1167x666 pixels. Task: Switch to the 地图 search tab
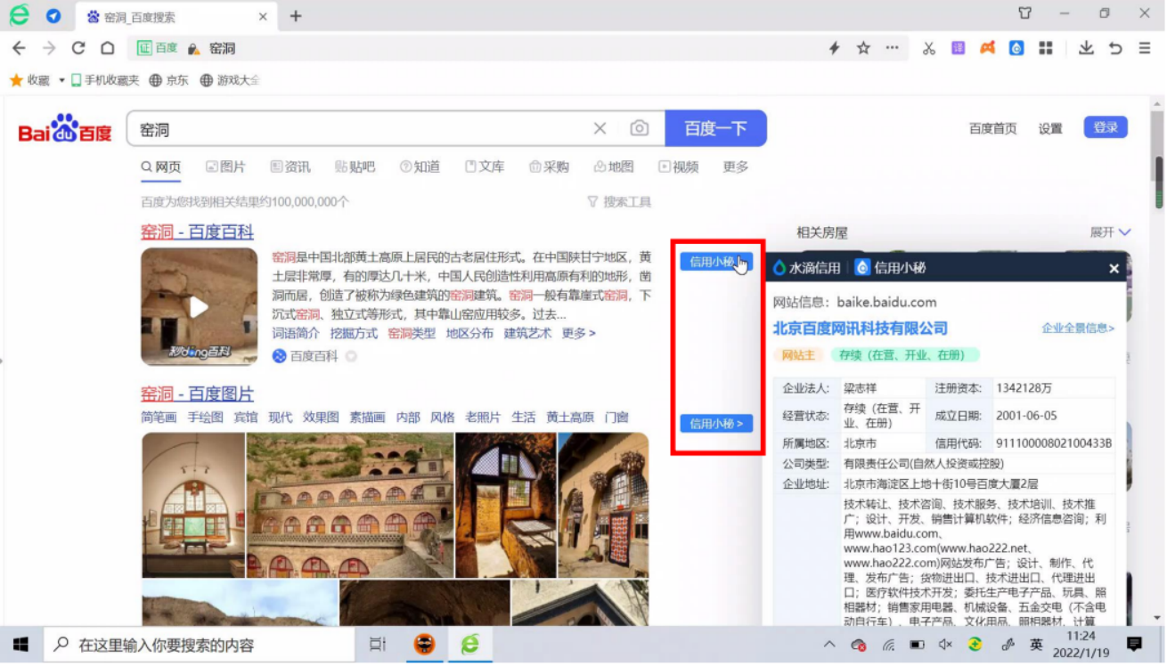[x=614, y=166]
